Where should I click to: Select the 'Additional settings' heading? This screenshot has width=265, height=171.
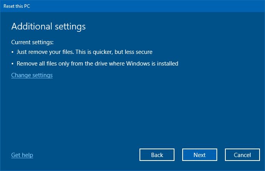coord(49,27)
